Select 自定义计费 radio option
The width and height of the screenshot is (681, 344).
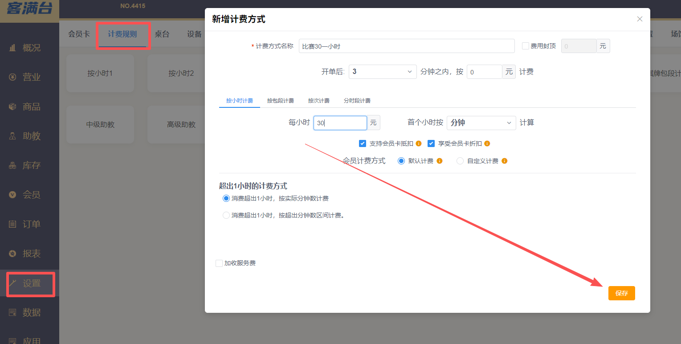460,161
